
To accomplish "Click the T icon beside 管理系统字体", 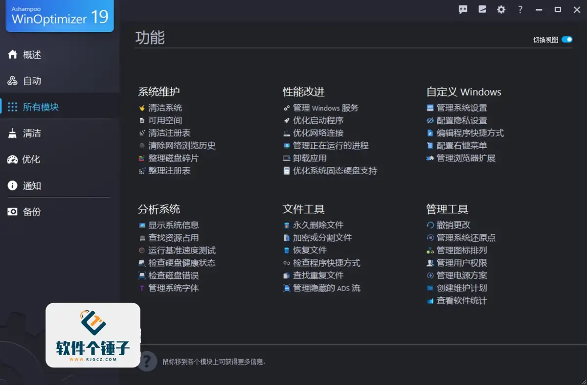I will coord(142,288).
